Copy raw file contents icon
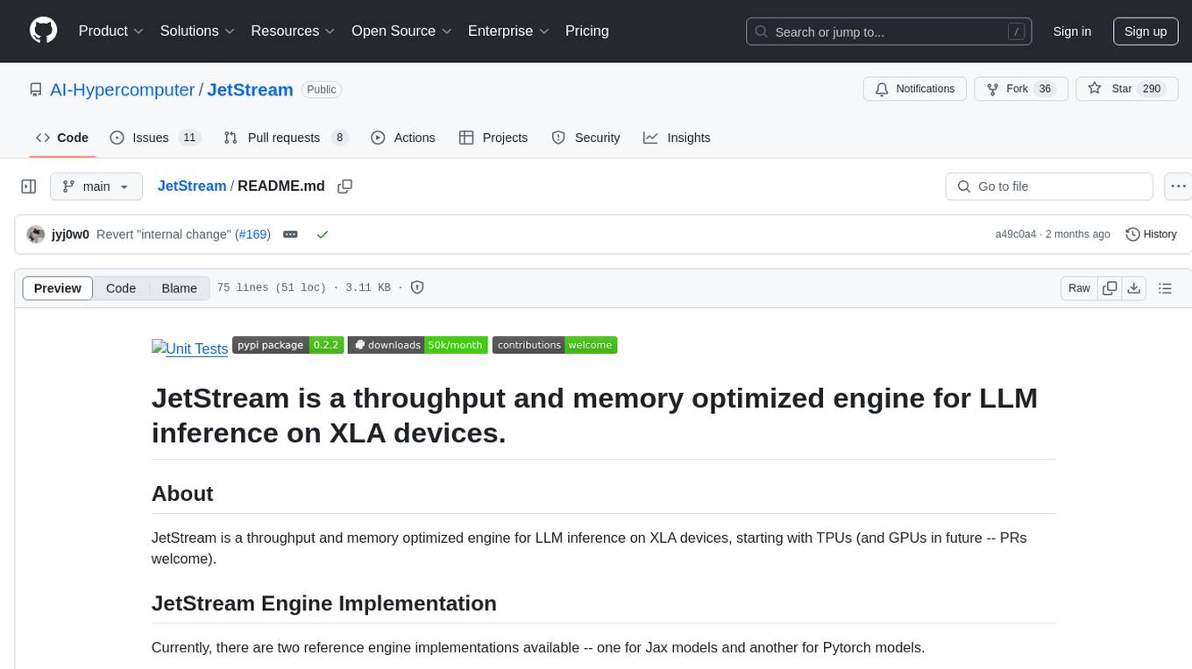 (x=1110, y=288)
